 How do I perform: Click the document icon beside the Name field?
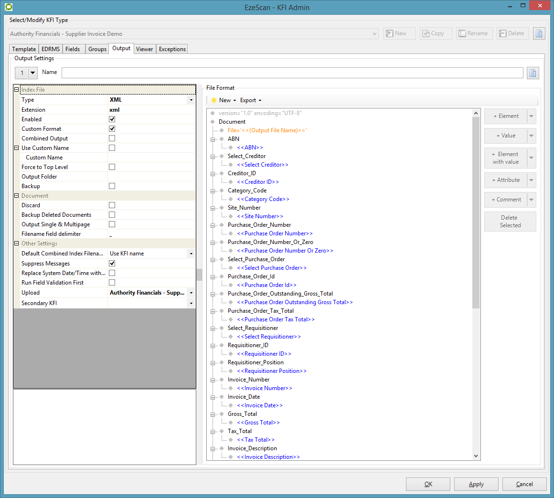click(x=533, y=73)
